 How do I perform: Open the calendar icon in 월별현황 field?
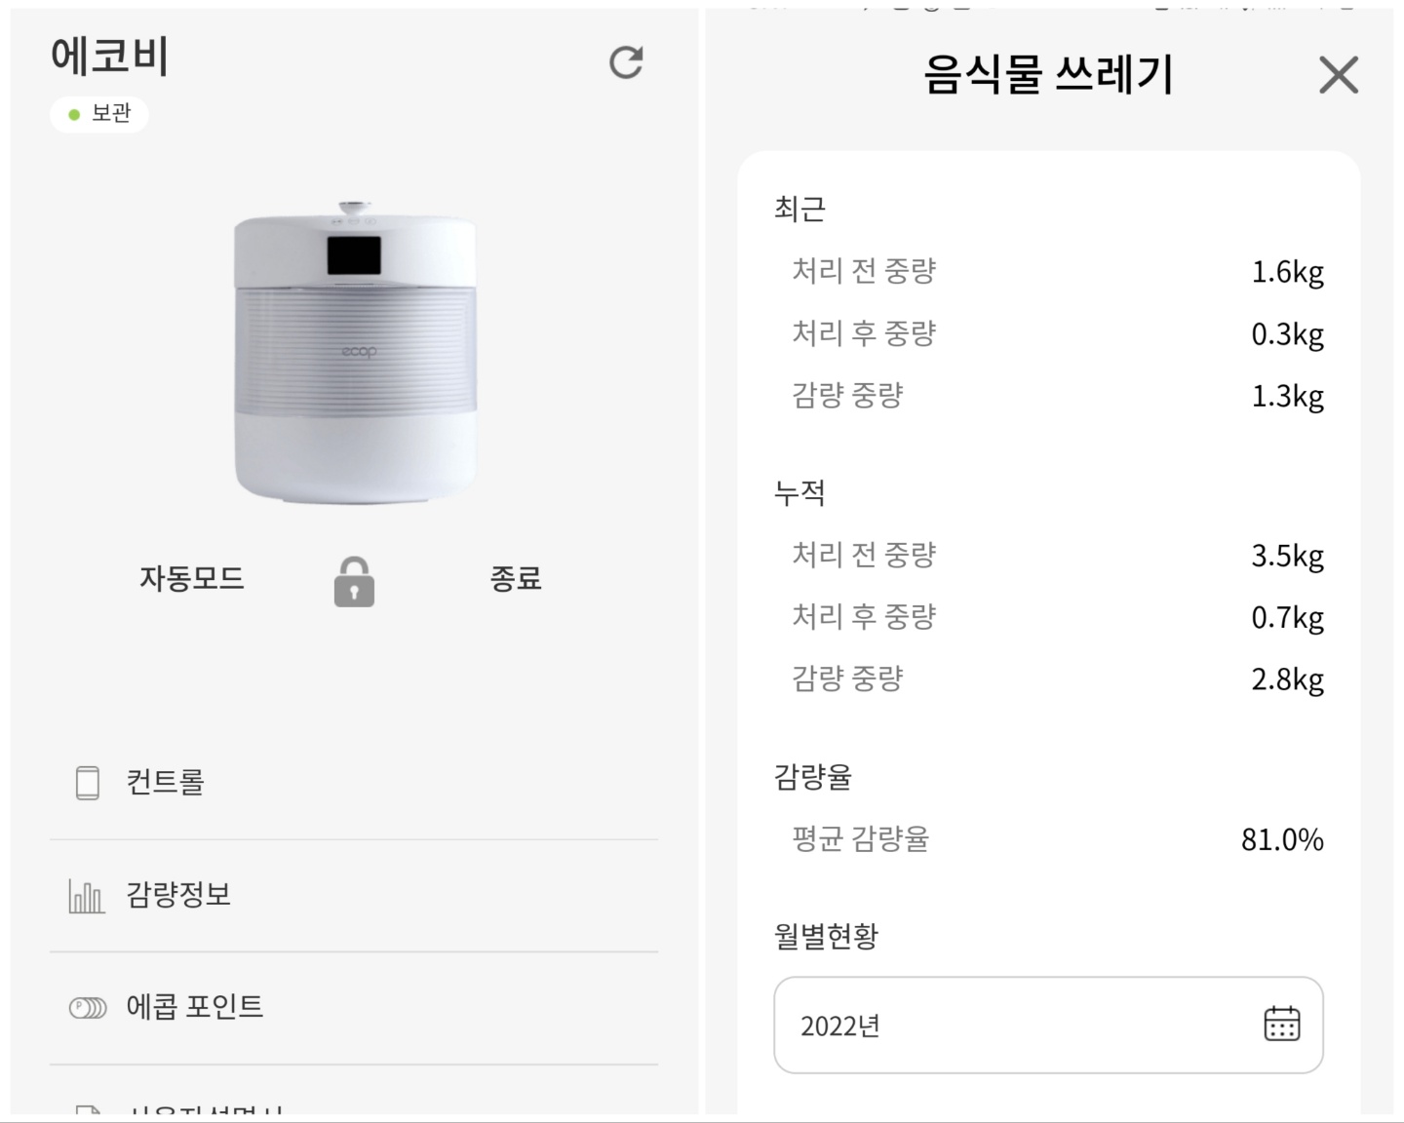[x=1281, y=1024]
